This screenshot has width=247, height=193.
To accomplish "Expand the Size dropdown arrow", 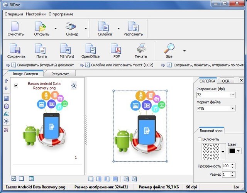I will (184, 51).
